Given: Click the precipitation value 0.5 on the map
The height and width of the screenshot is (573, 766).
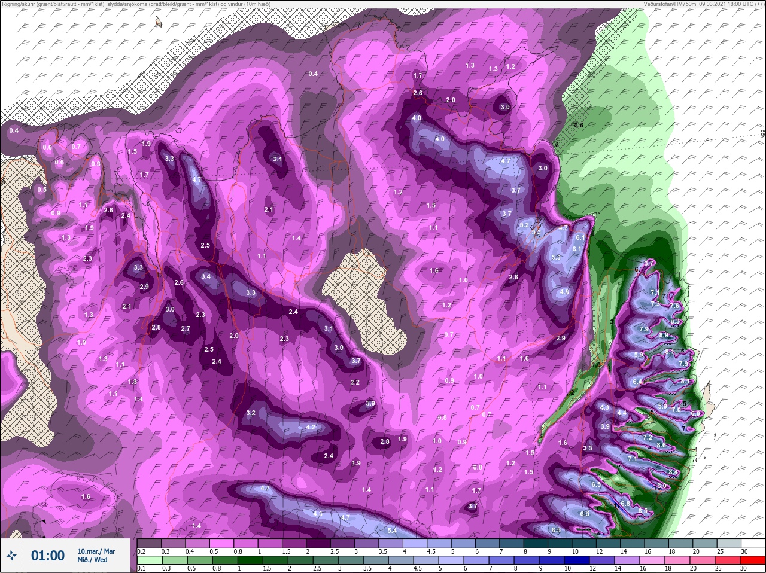Looking at the screenshot, I should click(x=41, y=190).
